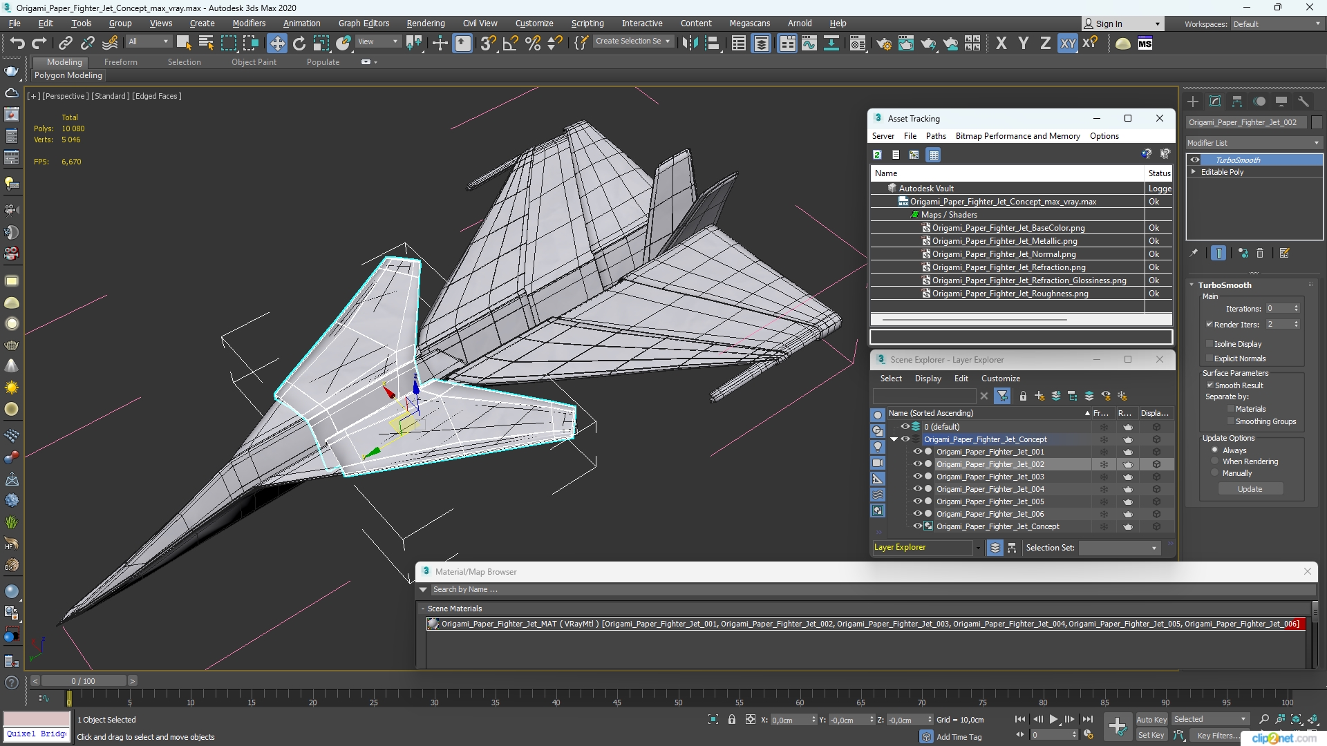
Task: Open the View coordinate system dropdown
Action: (378, 41)
